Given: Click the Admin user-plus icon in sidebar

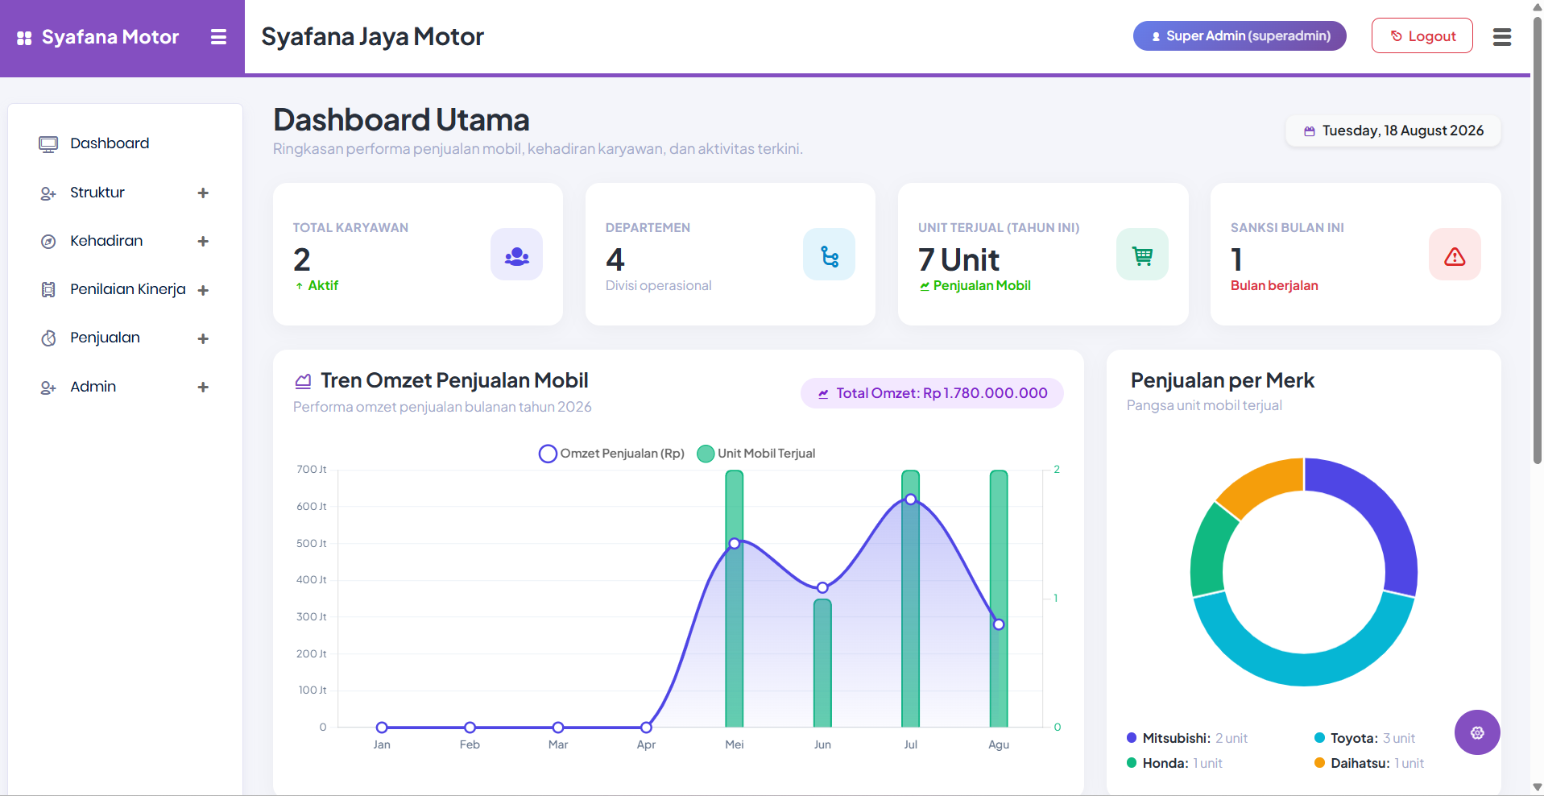Looking at the screenshot, I should coord(48,388).
